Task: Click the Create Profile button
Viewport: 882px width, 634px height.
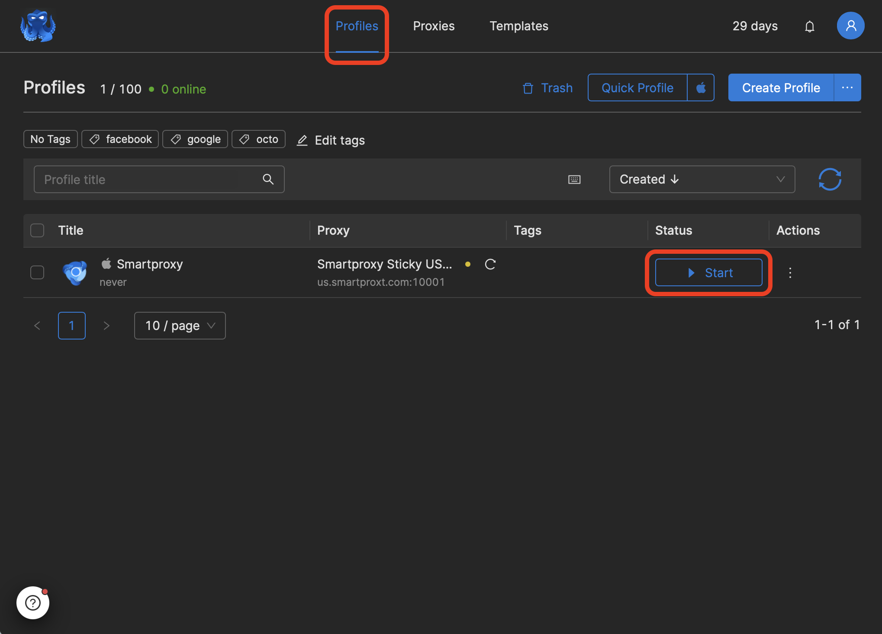Action: (x=781, y=88)
